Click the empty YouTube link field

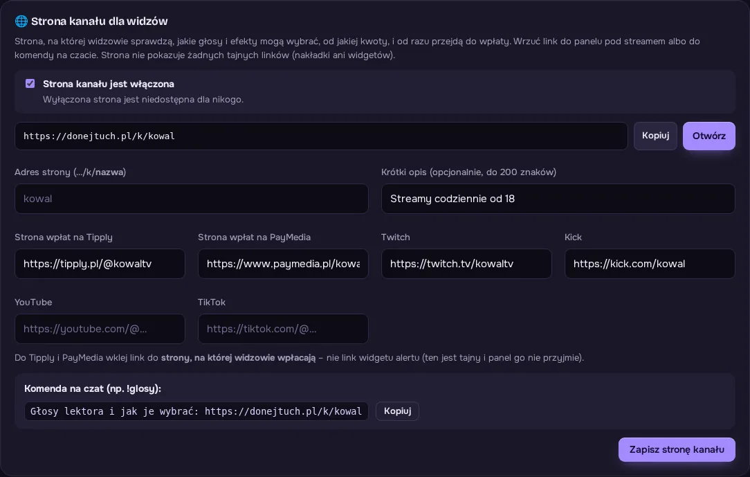coord(100,329)
